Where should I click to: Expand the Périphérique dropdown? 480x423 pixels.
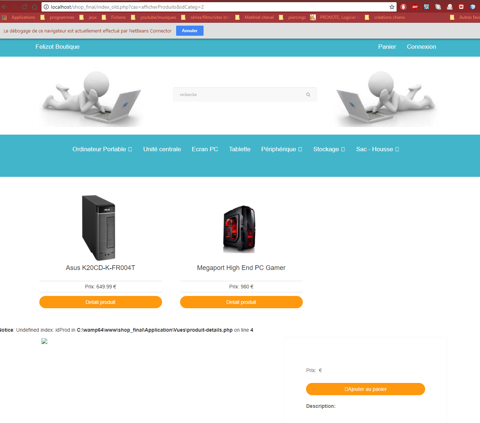click(282, 149)
